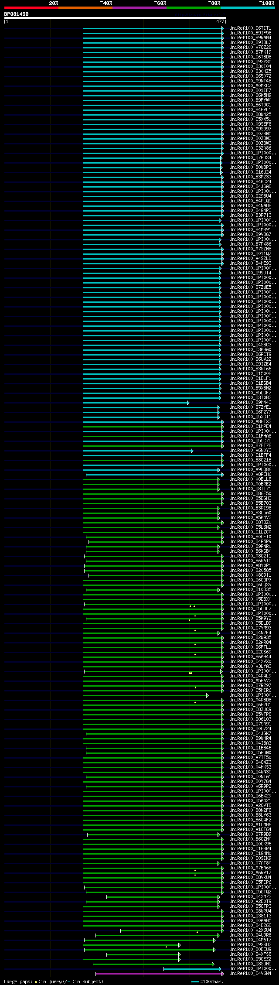Image resolution: width=279 pixels, height=985 pixels.
Task: Select hit label UniRef100_A7EA68
Action: 250,868
